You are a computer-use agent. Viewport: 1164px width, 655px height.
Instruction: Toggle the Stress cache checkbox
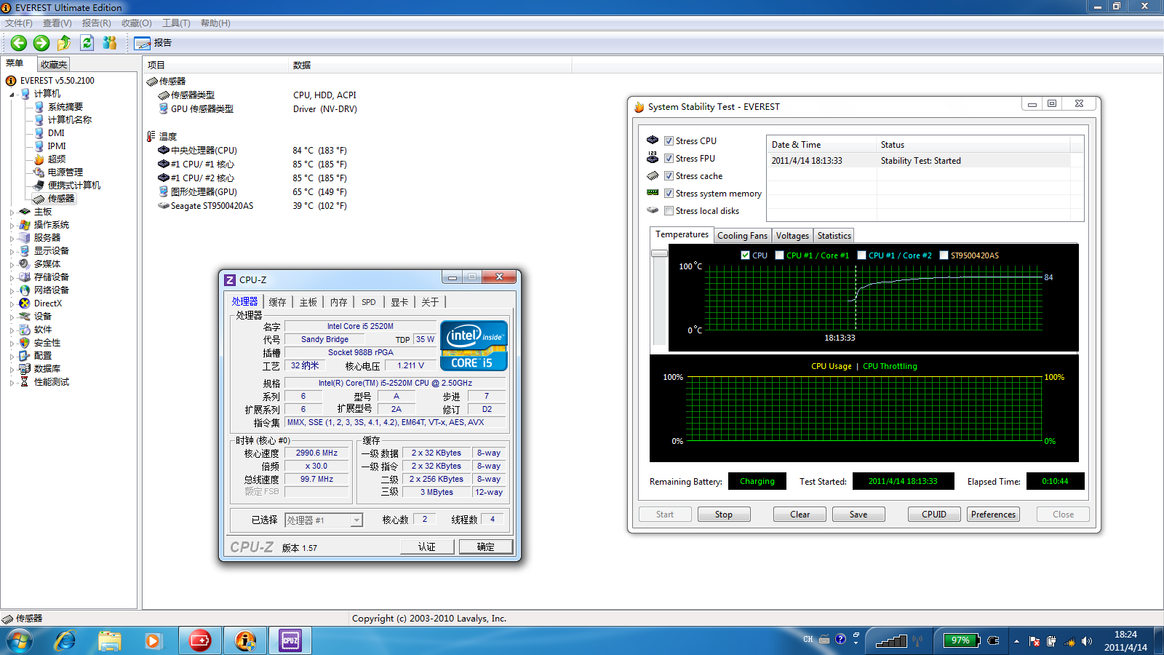pos(669,176)
